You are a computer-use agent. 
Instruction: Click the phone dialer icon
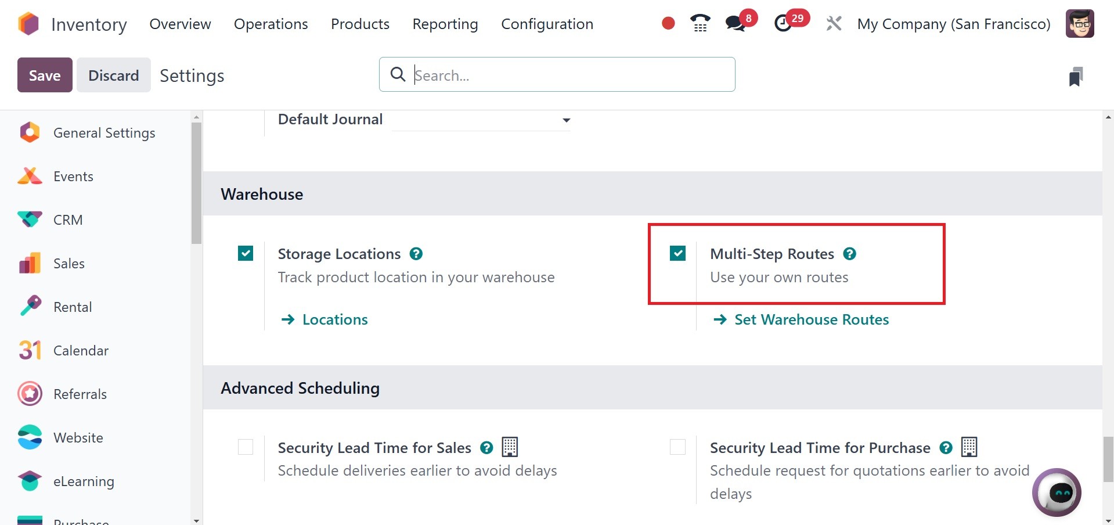tap(700, 23)
